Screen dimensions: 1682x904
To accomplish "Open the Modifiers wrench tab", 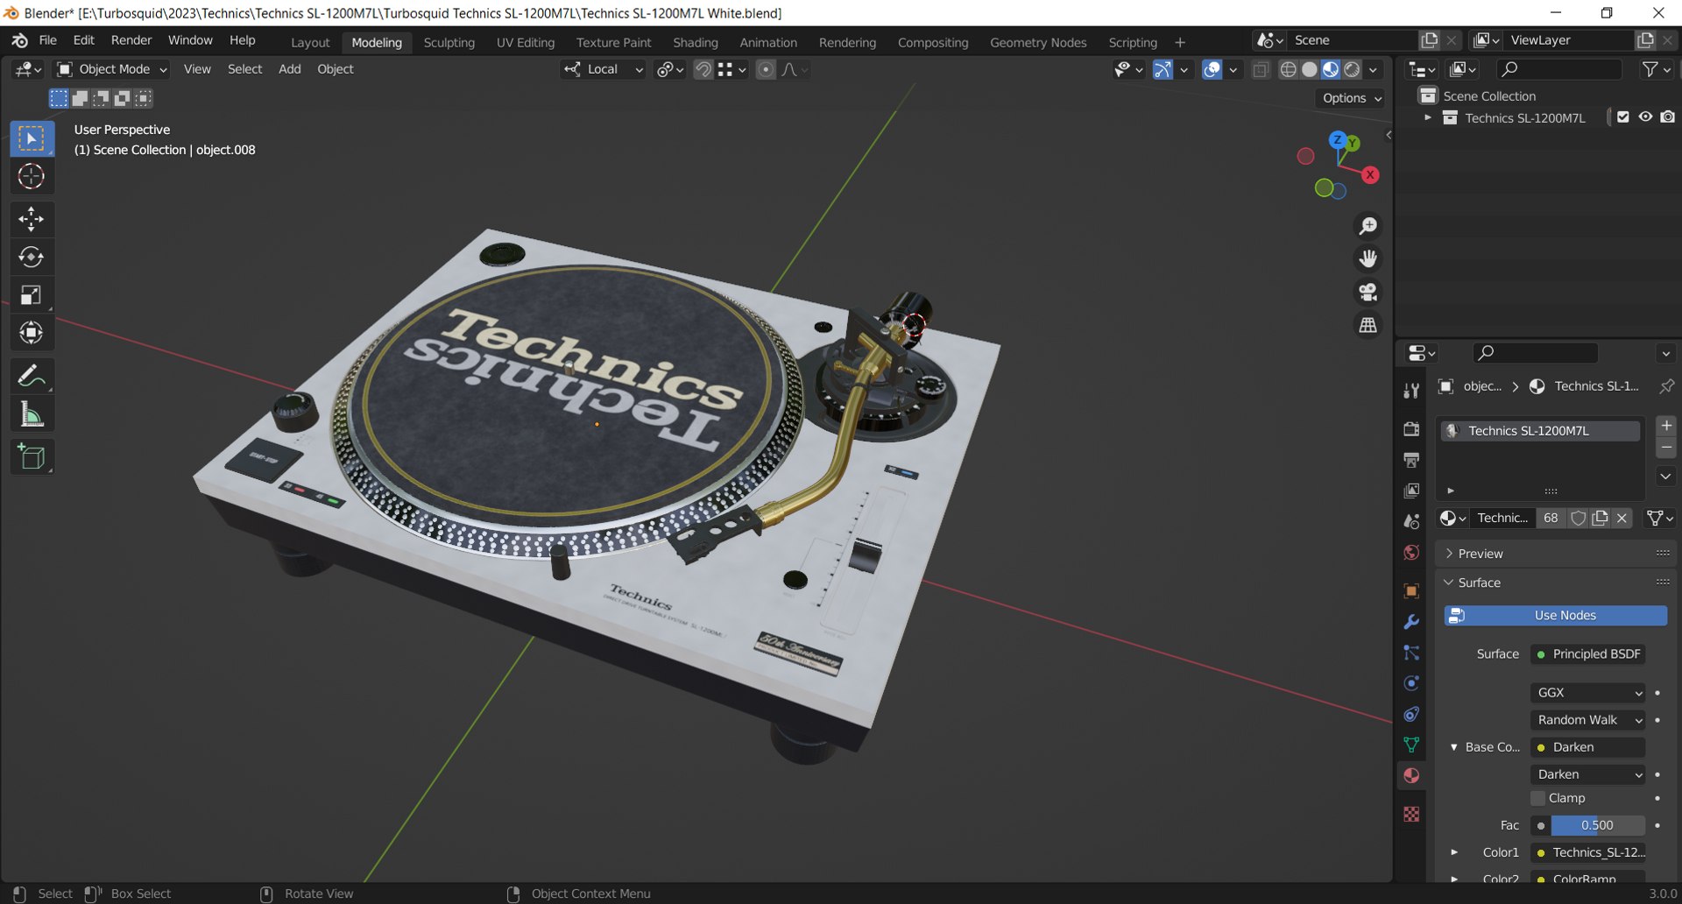I will point(1411,622).
